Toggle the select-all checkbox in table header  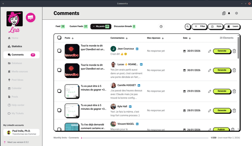point(59,38)
